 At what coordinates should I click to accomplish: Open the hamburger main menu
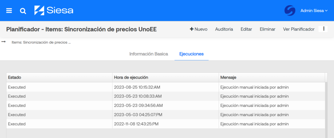(x=9, y=11)
